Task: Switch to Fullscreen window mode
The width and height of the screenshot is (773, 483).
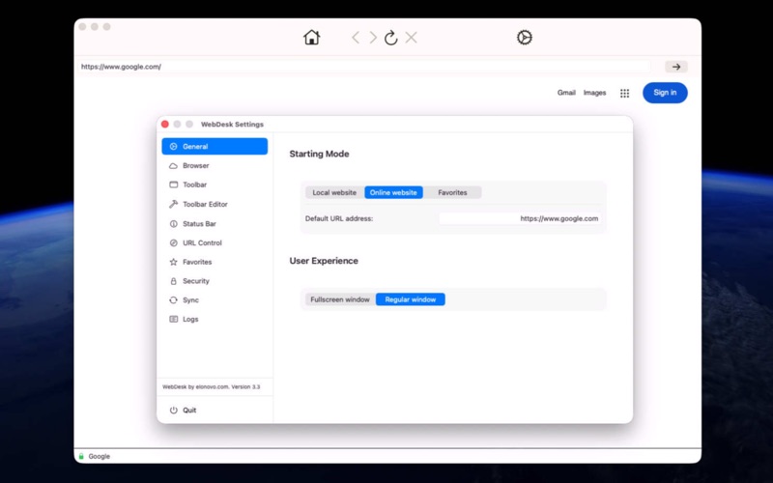Action: click(x=340, y=299)
